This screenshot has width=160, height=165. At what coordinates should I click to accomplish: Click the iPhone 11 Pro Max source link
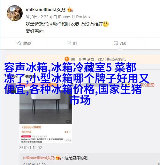coord(74,17)
